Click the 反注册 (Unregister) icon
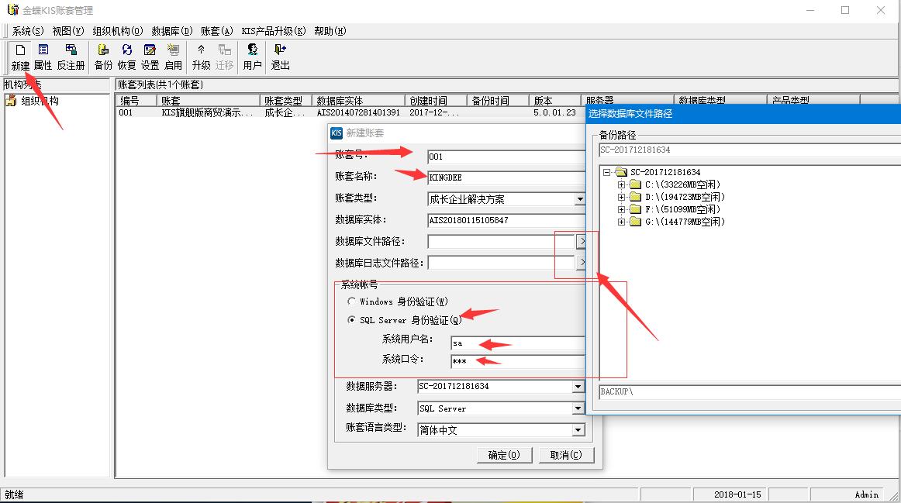 (x=70, y=54)
